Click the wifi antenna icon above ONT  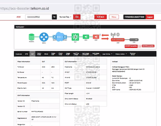(113, 35)
